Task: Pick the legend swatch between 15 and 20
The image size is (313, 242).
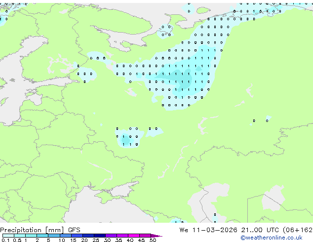Action: [x=77, y=236]
